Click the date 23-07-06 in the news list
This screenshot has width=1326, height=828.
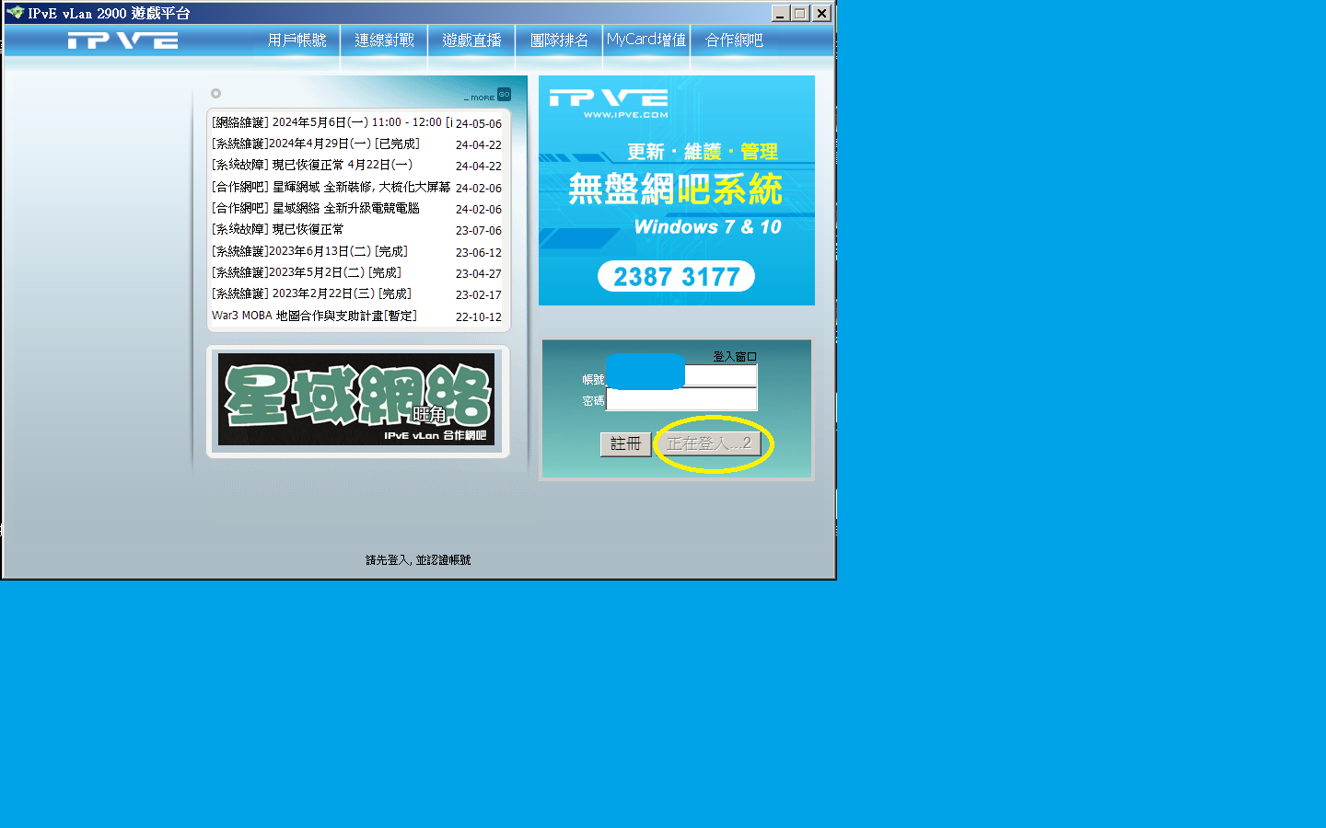479,231
